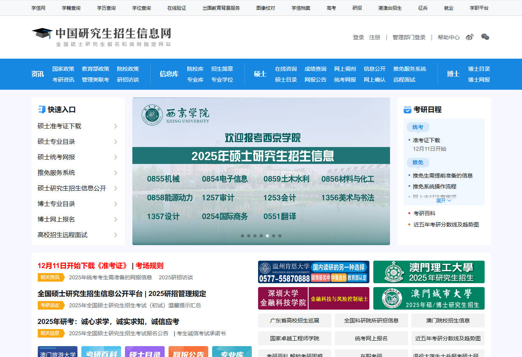Viewport: 522px width, 357px height.
Task: Click the 考研日程 calendar icon
Action: coord(408,110)
